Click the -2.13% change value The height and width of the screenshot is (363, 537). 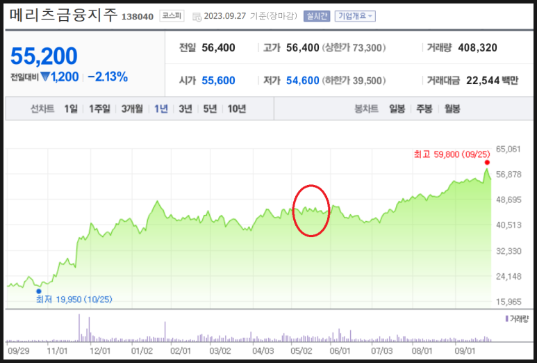[108, 76]
